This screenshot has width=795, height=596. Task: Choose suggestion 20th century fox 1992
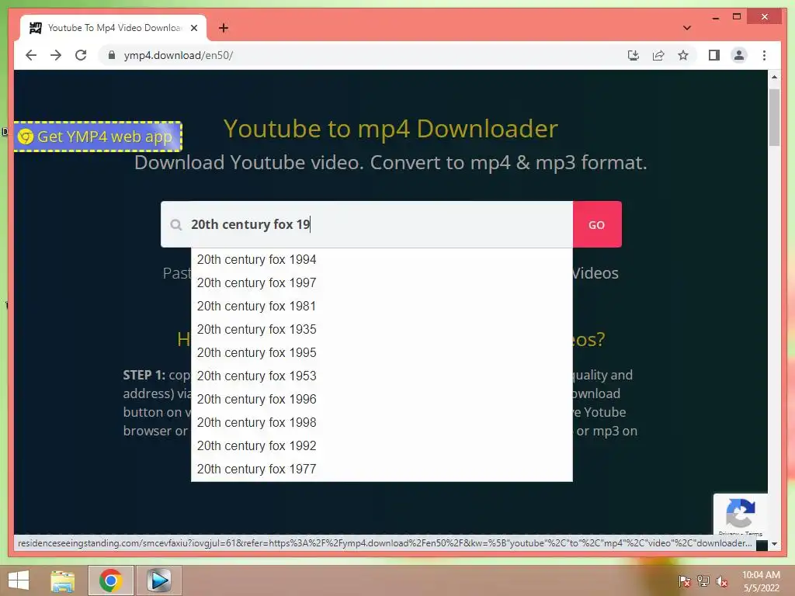coord(382,446)
